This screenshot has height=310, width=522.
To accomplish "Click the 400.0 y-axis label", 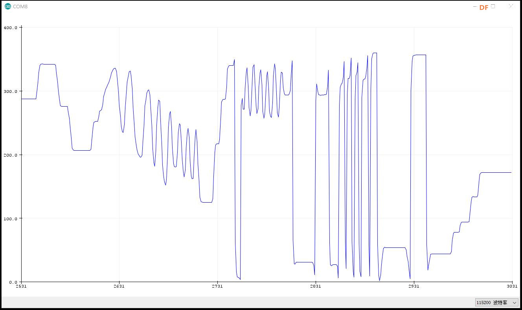I will [10, 28].
